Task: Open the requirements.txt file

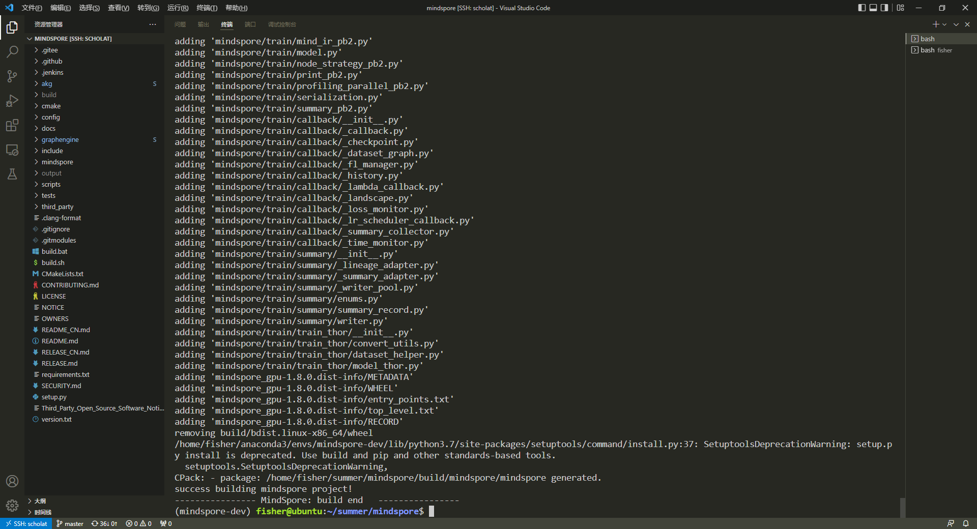Action: (95, 374)
